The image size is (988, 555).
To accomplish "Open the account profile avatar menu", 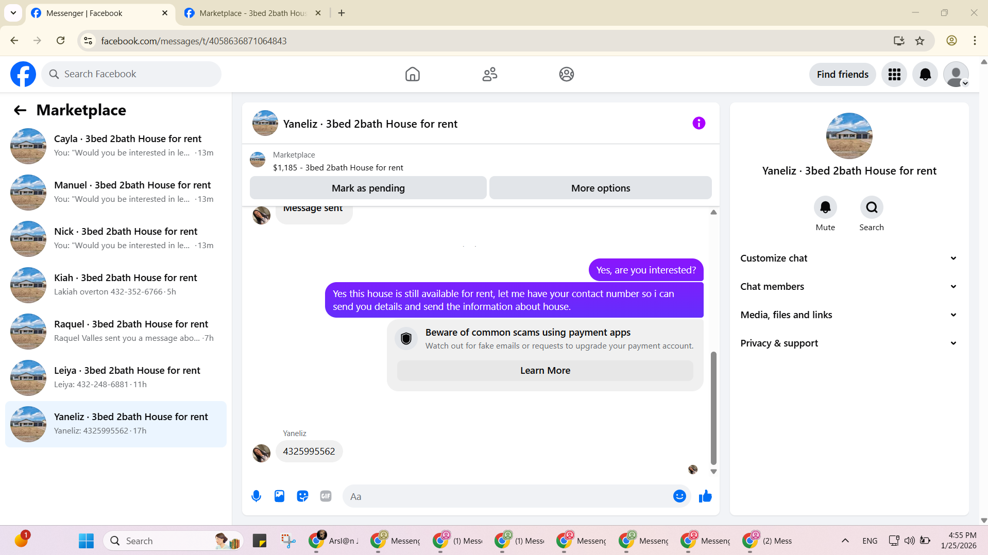I will pyautogui.click(x=956, y=74).
